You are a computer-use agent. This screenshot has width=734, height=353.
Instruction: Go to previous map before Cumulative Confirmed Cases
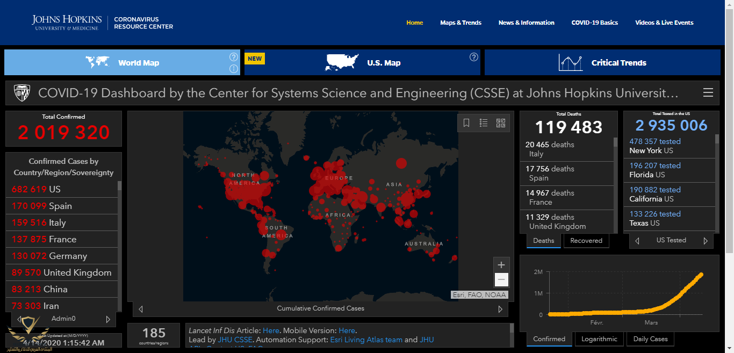pos(141,309)
